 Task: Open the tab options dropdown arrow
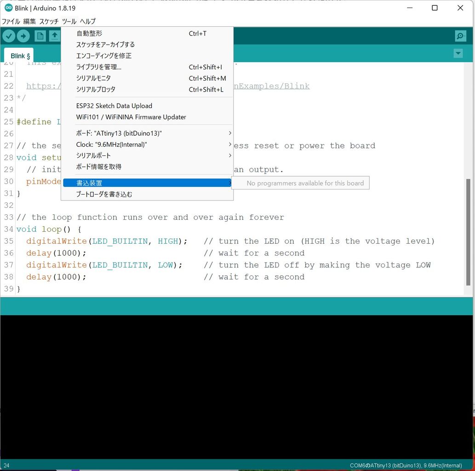point(458,53)
